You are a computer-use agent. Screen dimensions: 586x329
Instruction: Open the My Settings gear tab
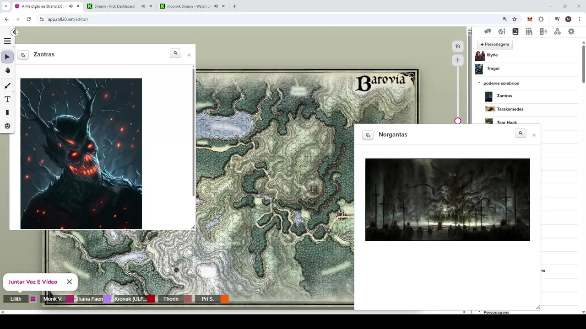pos(571,32)
